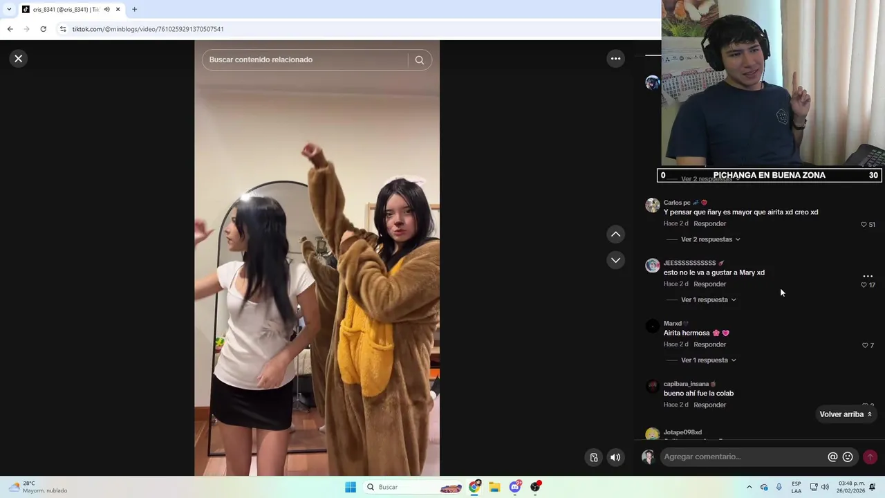
Task: Post the comment with red arrow button
Action: pos(870,456)
